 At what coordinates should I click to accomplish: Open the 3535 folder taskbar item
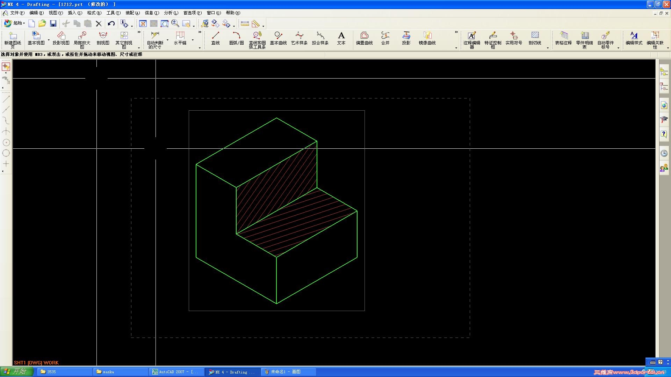point(65,372)
